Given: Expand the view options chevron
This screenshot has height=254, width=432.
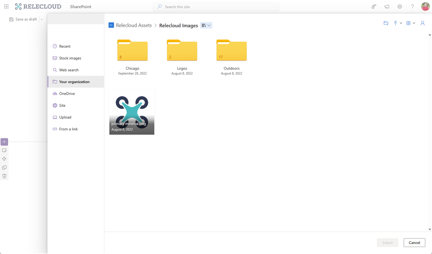Looking at the screenshot, I should (414, 23).
